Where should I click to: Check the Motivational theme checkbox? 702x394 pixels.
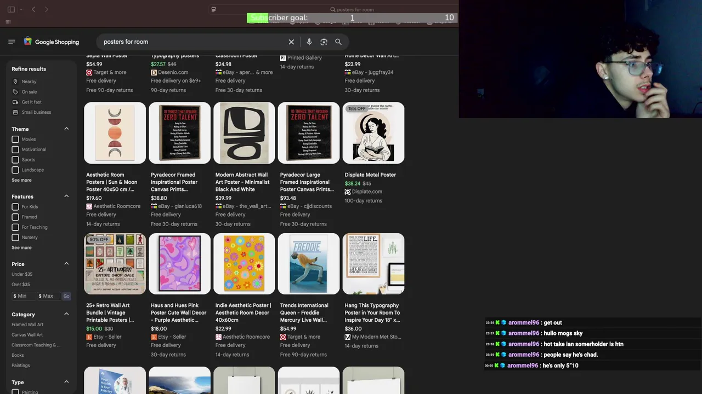point(15,149)
